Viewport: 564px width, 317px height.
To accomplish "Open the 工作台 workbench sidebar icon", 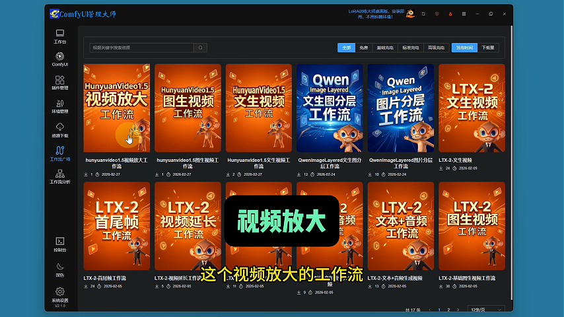I will pyautogui.click(x=59, y=37).
